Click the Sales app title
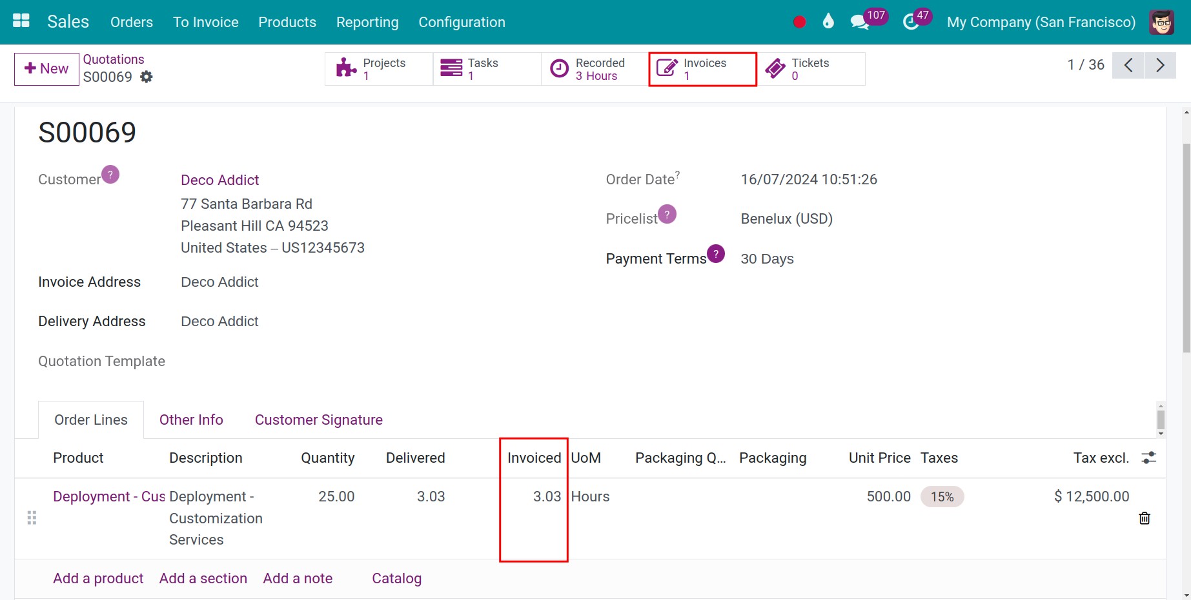Screen dimensions: 1191x600 click(x=68, y=21)
